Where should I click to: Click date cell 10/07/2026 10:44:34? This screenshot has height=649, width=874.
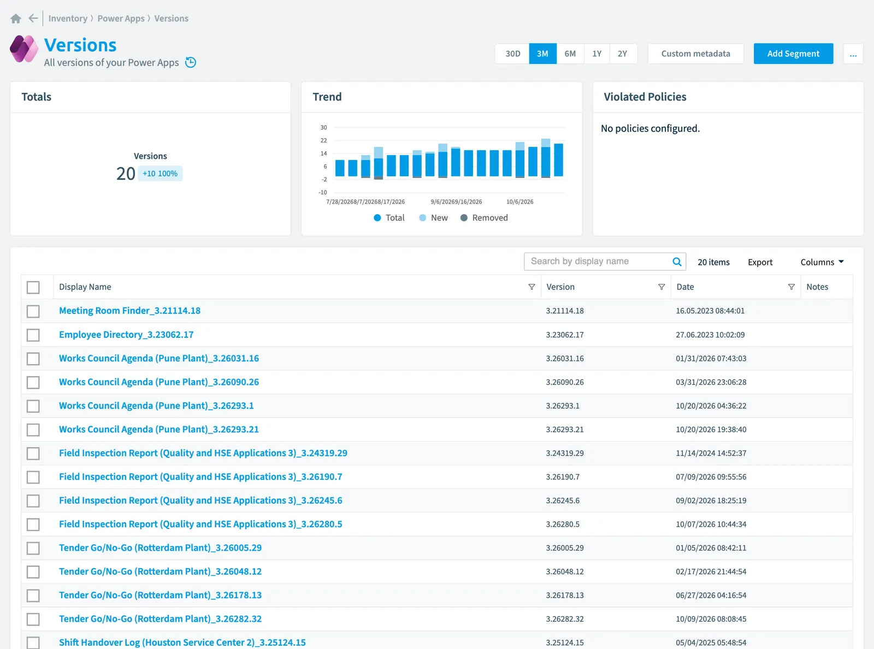click(x=711, y=525)
